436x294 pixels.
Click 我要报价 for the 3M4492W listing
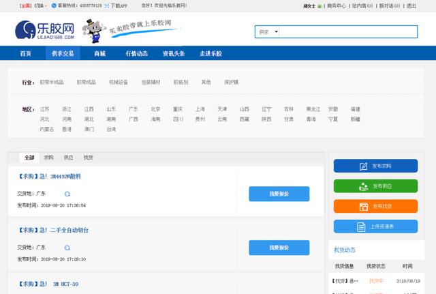279,194
